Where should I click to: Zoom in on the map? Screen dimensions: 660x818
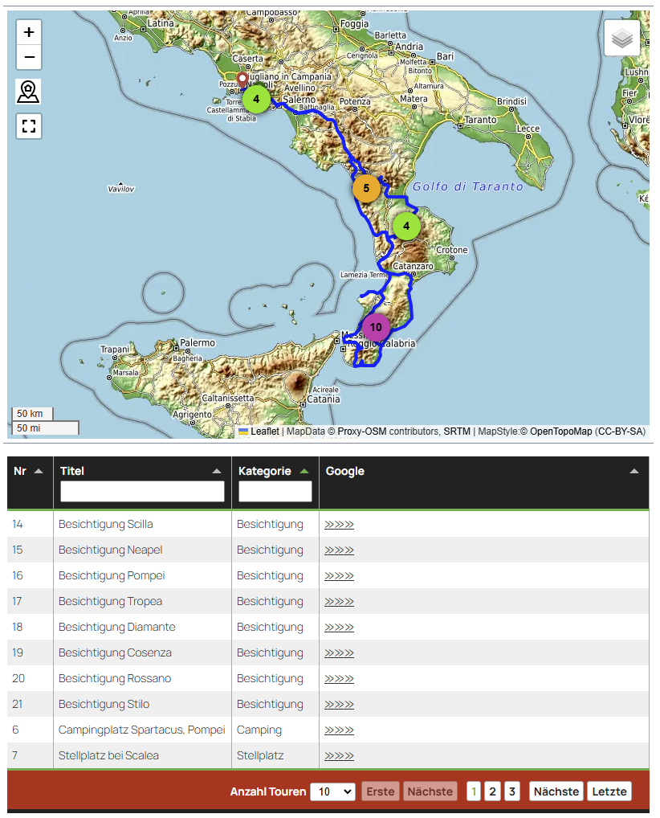point(29,32)
